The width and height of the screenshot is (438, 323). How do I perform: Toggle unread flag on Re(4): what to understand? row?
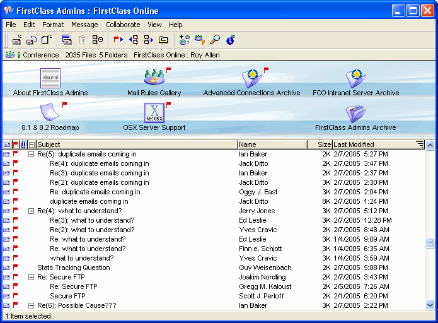click(15, 210)
